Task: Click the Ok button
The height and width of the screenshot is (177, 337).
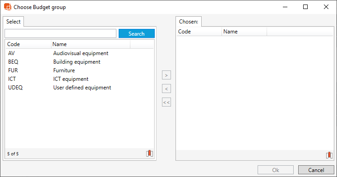Action: [x=276, y=170]
